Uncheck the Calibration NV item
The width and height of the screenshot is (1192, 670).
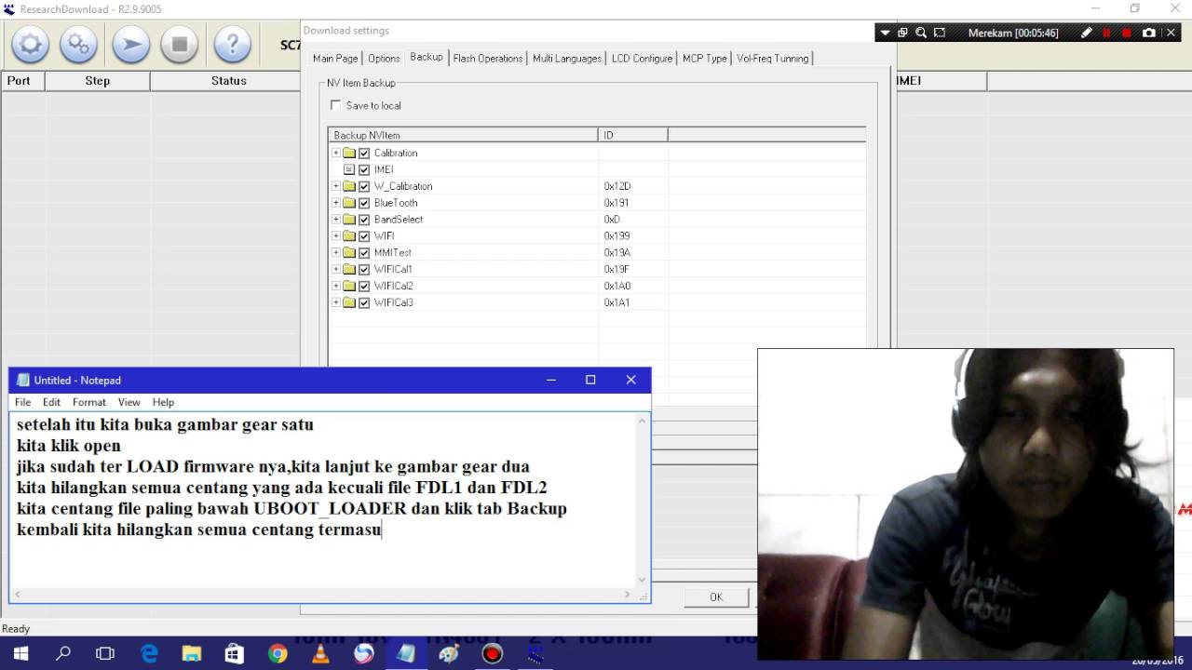(364, 153)
